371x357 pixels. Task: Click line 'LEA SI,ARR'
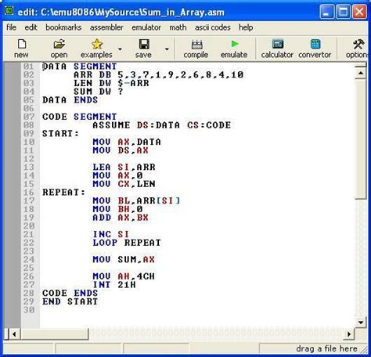pyautogui.click(x=124, y=167)
